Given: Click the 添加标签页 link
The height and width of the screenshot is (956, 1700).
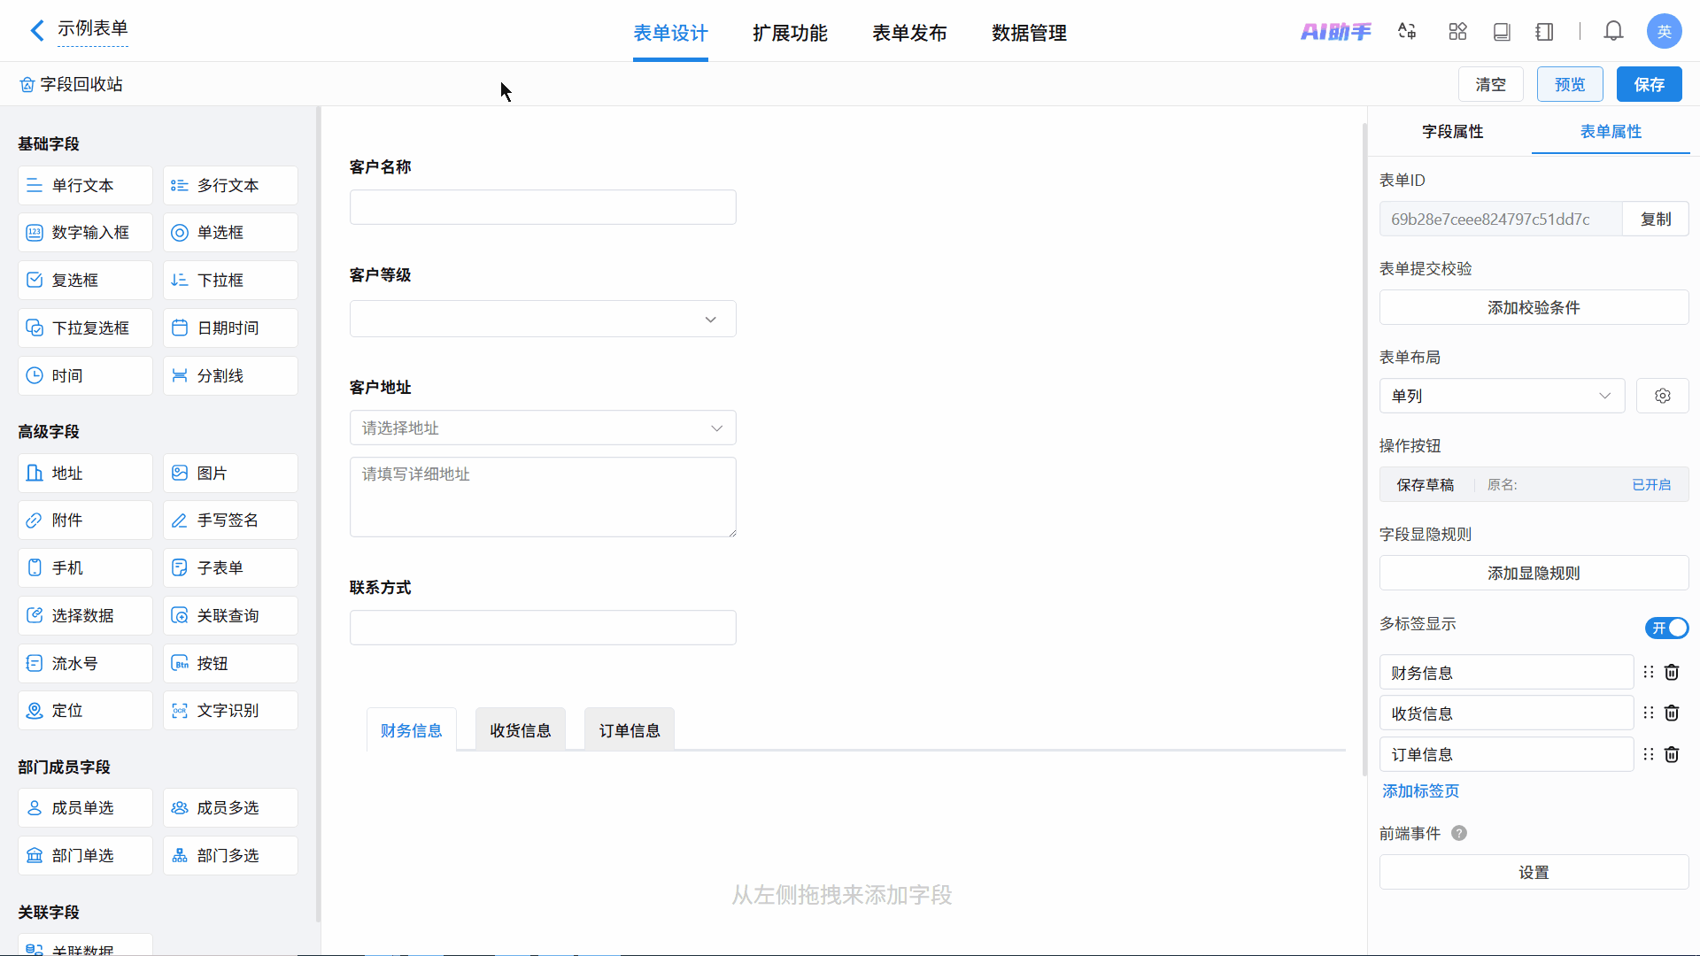Looking at the screenshot, I should pos(1420,791).
